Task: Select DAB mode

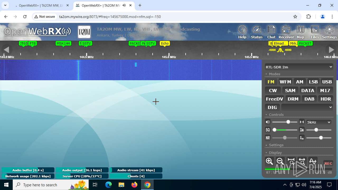Action: (x=309, y=99)
